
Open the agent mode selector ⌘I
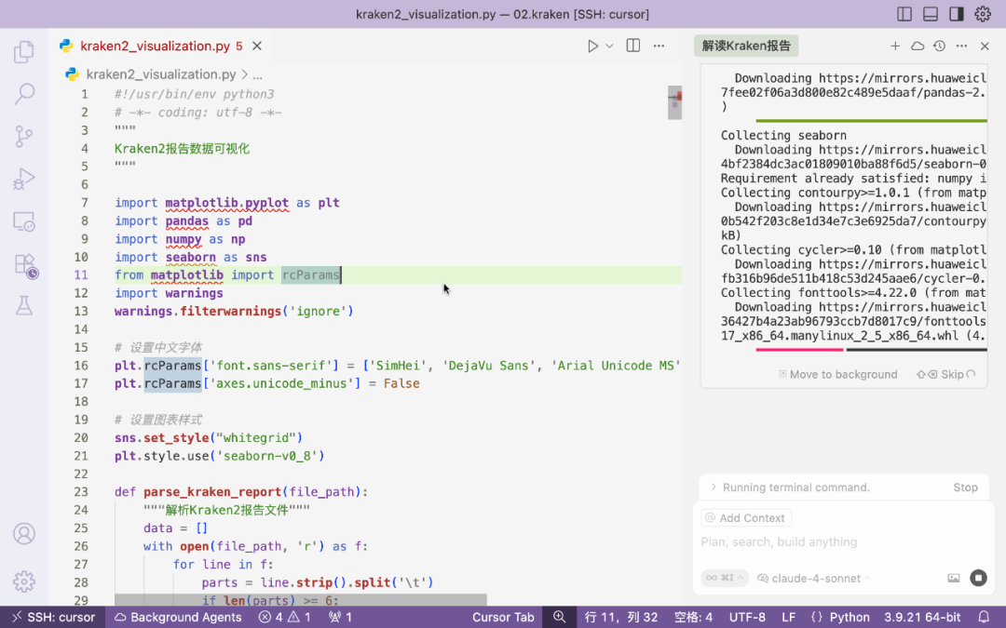tap(725, 578)
